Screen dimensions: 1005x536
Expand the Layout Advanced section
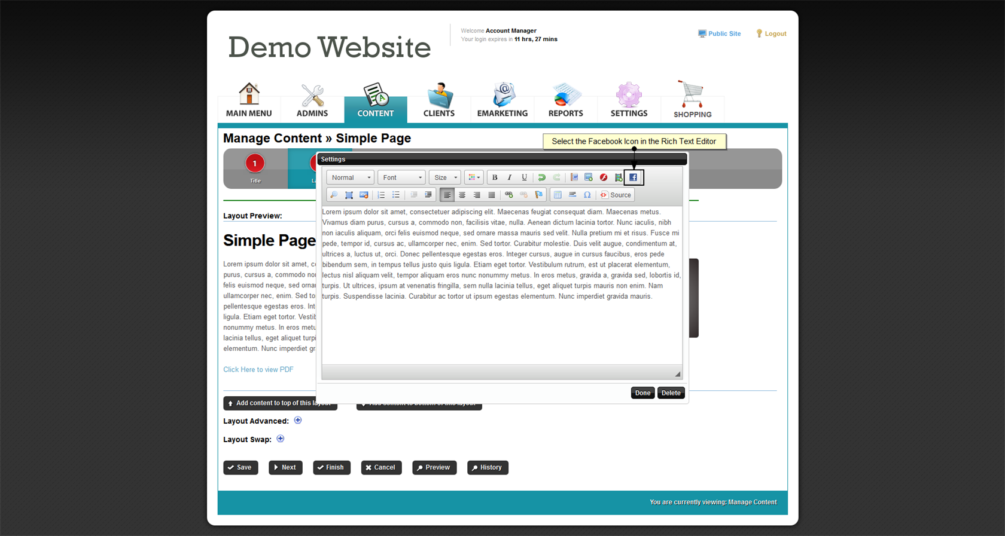click(x=298, y=421)
